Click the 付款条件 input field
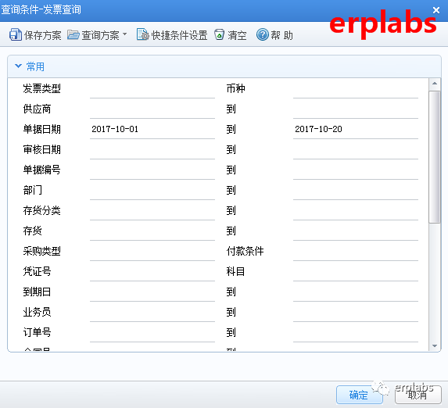This screenshot has width=448, height=408. click(356, 252)
